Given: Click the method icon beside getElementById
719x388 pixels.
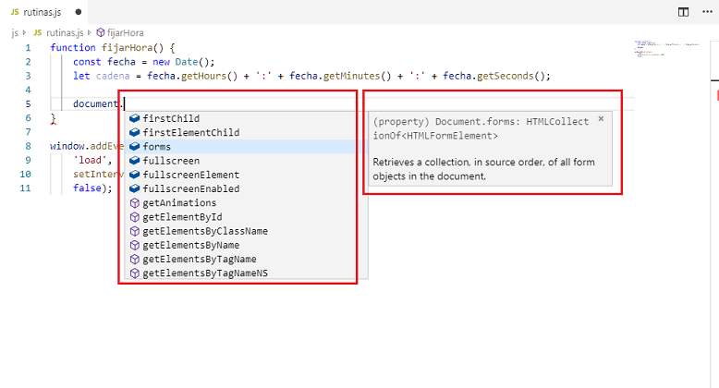Looking at the screenshot, I should (134, 217).
